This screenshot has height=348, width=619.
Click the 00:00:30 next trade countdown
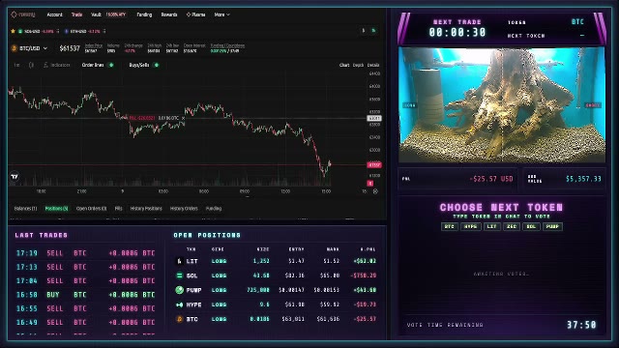point(457,32)
